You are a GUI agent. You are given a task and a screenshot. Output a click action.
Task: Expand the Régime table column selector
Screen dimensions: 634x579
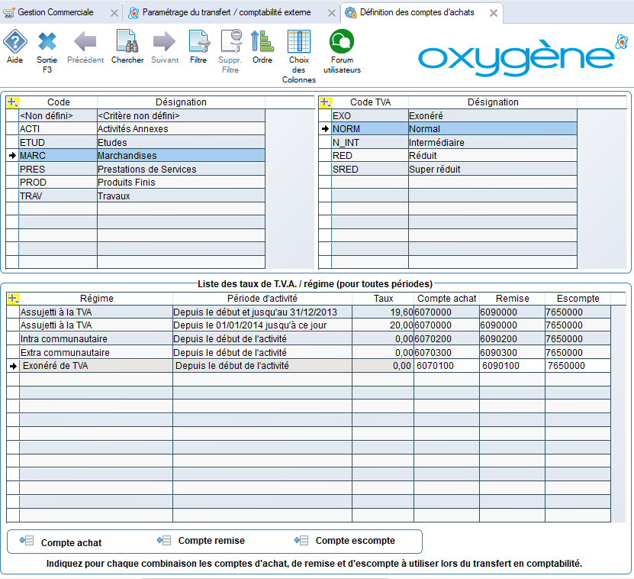click(x=12, y=299)
